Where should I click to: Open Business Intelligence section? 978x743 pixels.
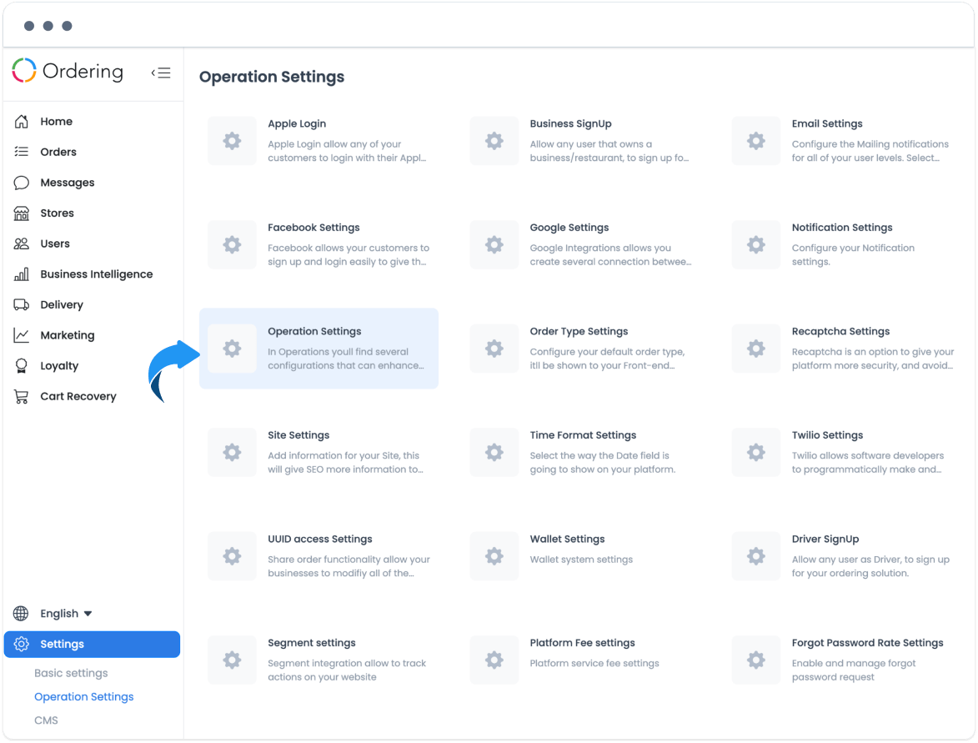tap(96, 274)
